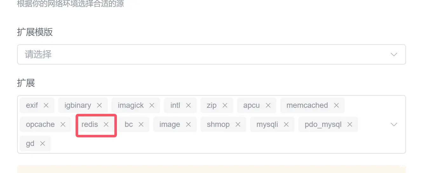
Task: Delete the memcached tag
Action: pos(336,105)
